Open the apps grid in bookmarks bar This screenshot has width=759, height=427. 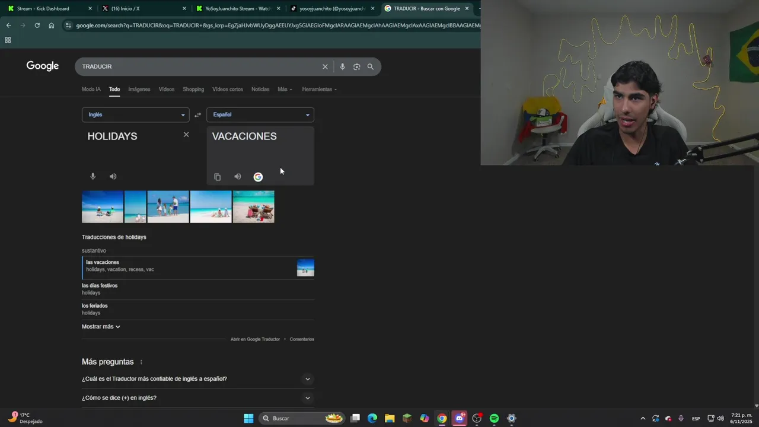coord(8,40)
